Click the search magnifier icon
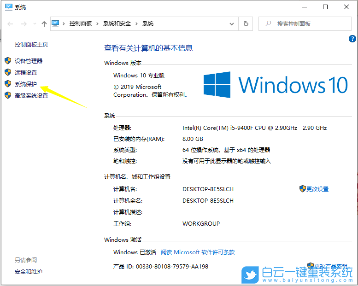The image size is (358, 286). [268, 23]
